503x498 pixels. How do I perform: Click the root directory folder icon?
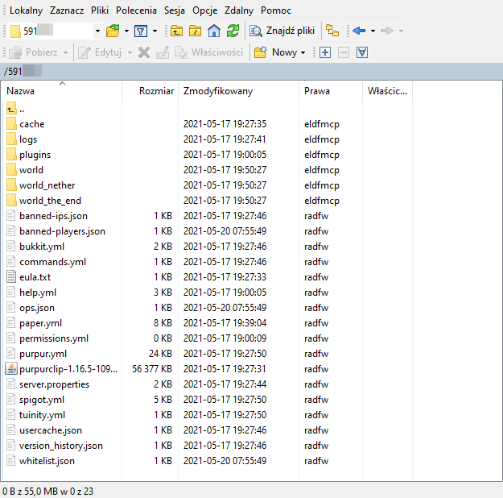[195, 31]
